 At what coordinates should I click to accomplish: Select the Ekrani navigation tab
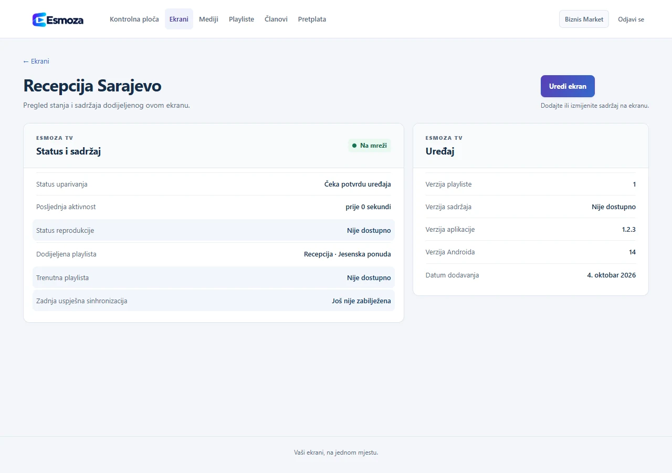(179, 19)
